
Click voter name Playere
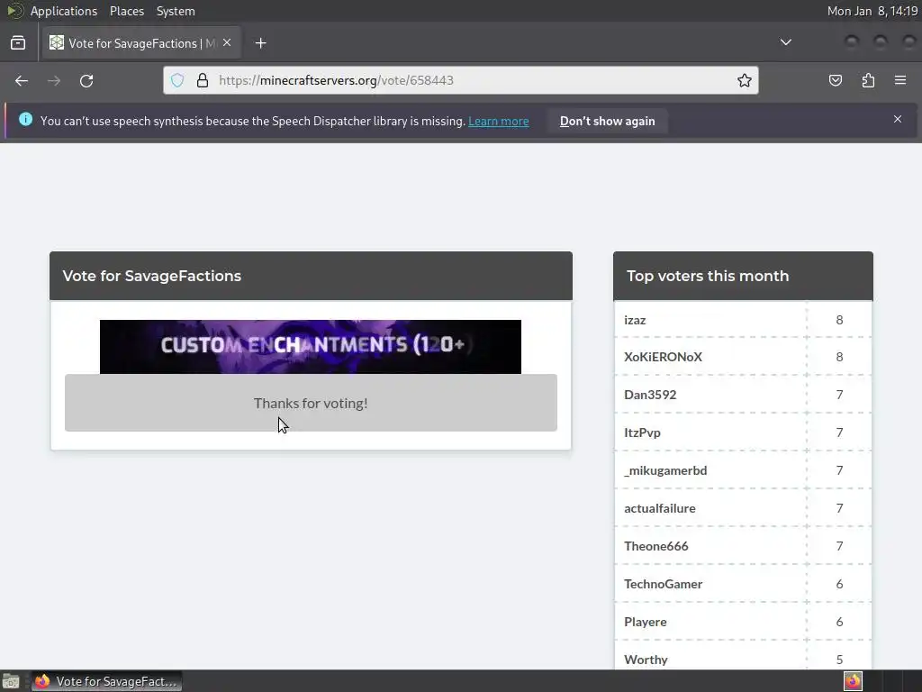(x=645, y=622)
